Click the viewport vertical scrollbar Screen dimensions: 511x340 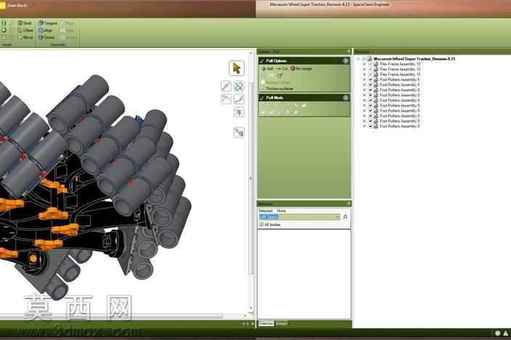250,178
